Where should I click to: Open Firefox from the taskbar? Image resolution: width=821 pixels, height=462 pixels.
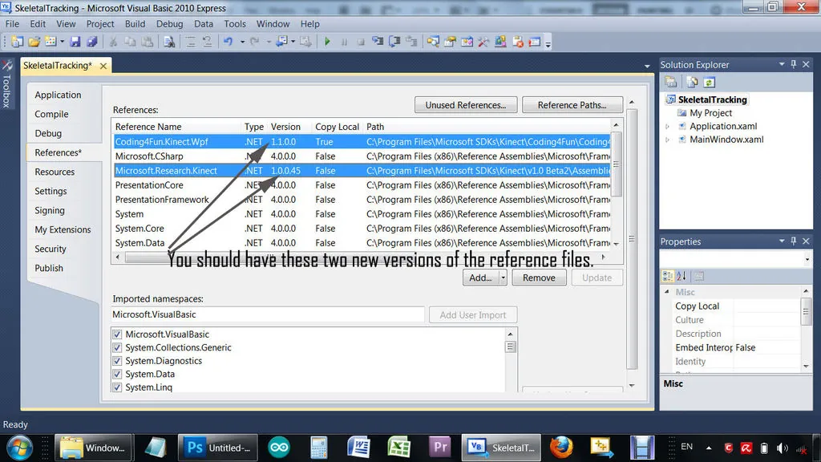pos(561,447)
